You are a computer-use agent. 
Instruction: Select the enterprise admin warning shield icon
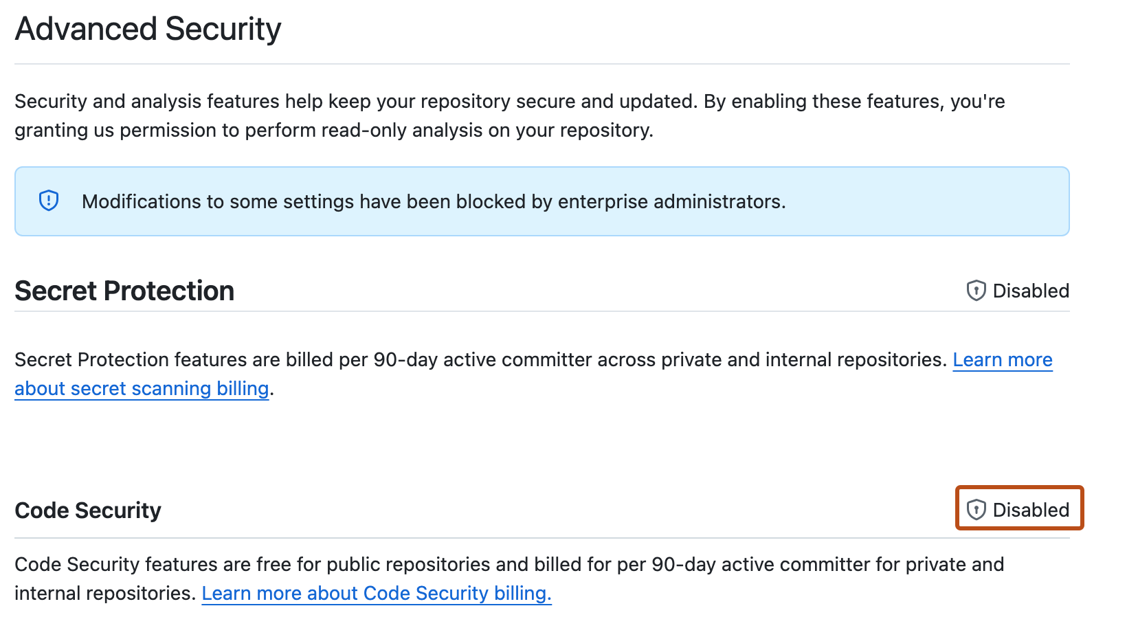[x=48, y=201]
